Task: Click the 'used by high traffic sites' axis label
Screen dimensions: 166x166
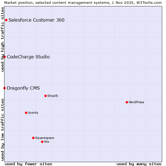Action: [x=2, y=39]
